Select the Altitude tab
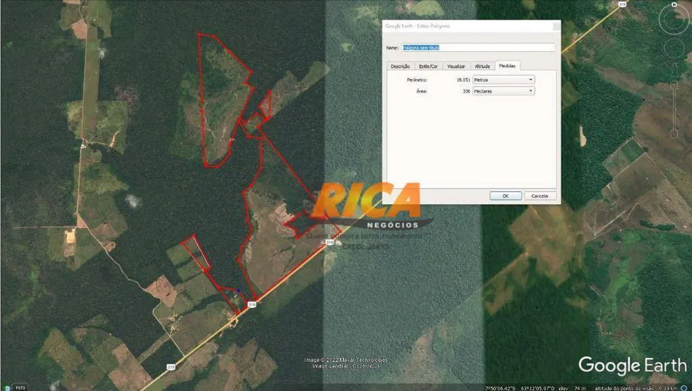692x391 pixels. click(482, 66)
